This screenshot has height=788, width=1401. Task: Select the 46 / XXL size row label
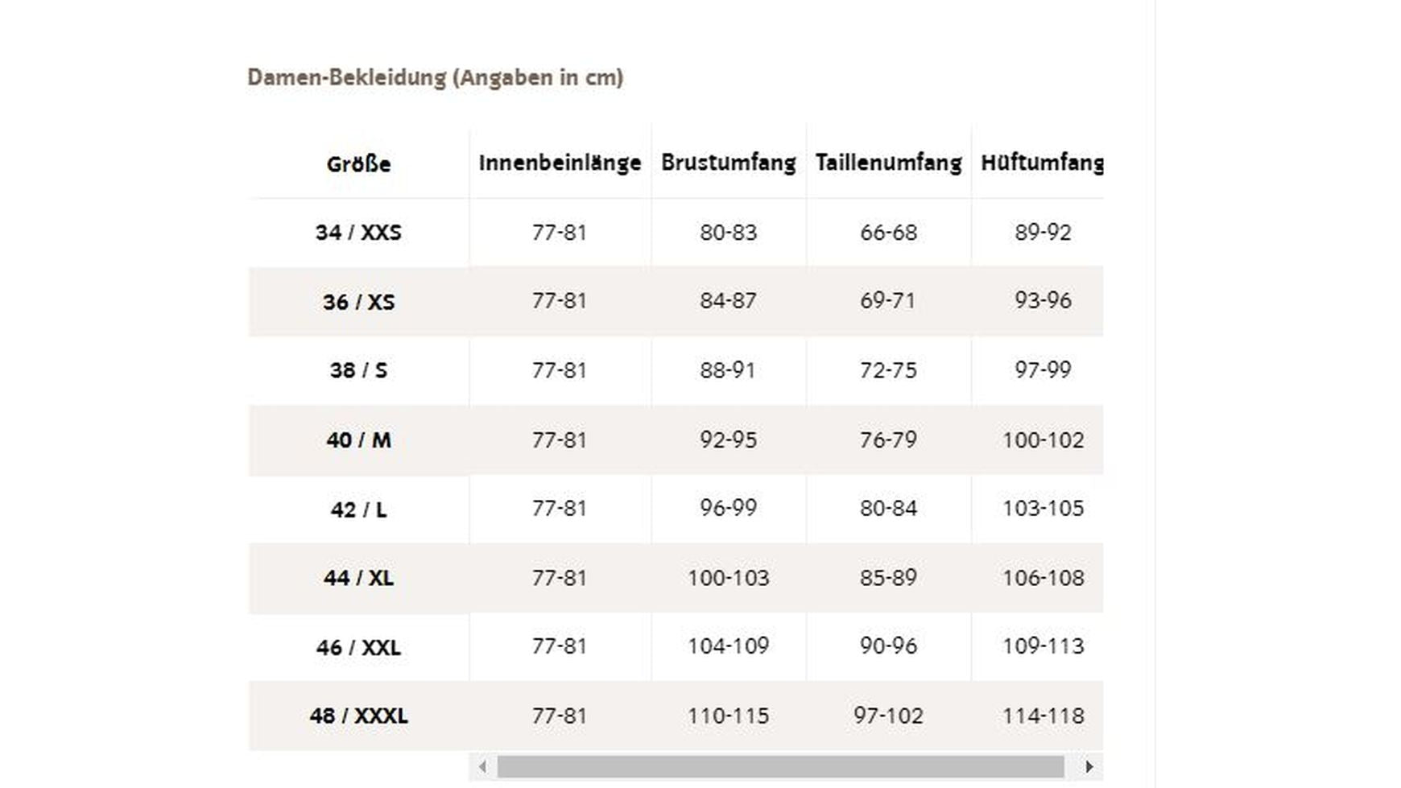pyautogui.click(x=358, y=647)
